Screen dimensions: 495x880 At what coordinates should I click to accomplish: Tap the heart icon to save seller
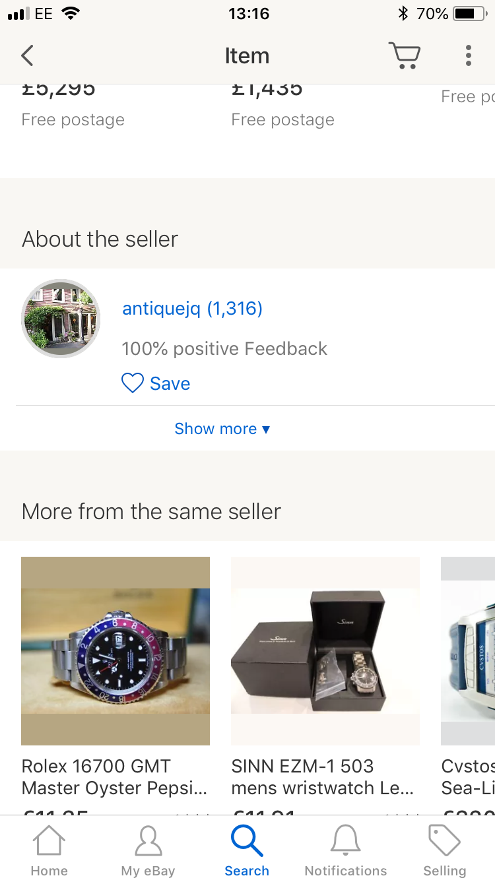pyautogui.click(x=133, y=383)
